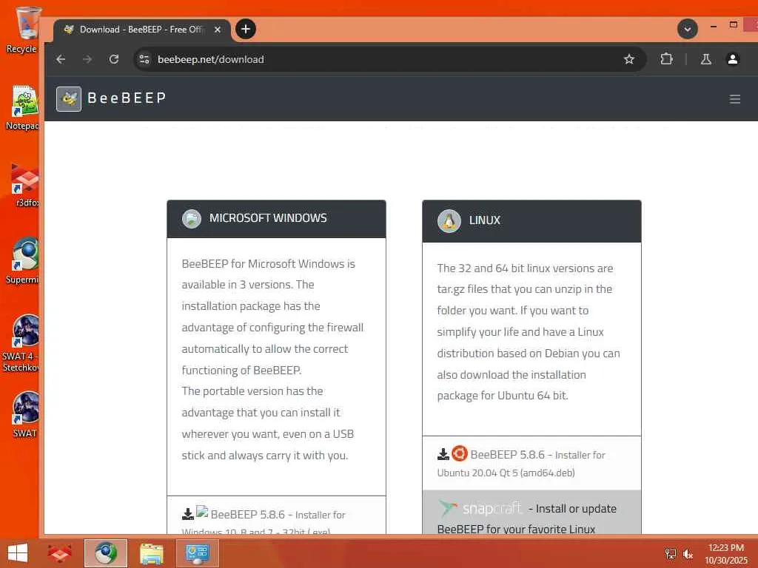758x568 pixels.
Task: Open the Notepad++ desktop shortcut
Action: coord(22,107)
